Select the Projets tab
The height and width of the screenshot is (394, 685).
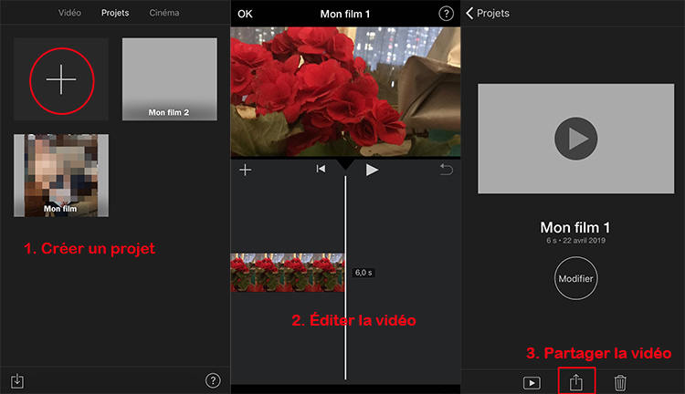click(115, 13)
